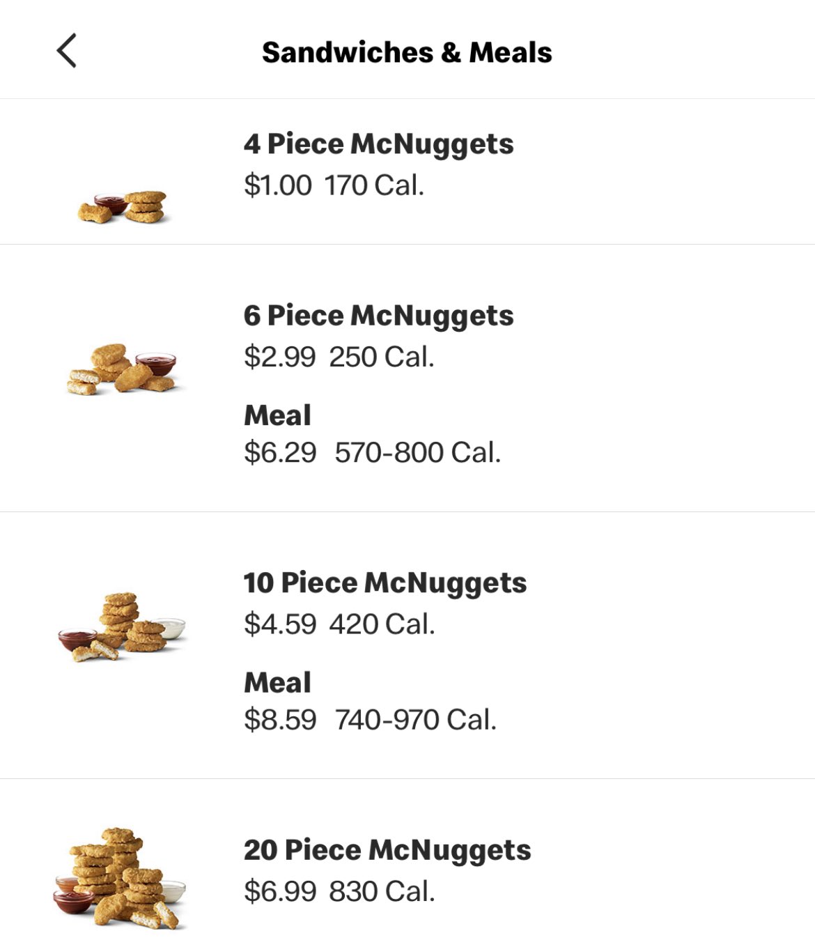Tap the 20 Piece McNuggets image
This screenshot has width=815, height=940.
pyautogui.click(x=120, y=879)
